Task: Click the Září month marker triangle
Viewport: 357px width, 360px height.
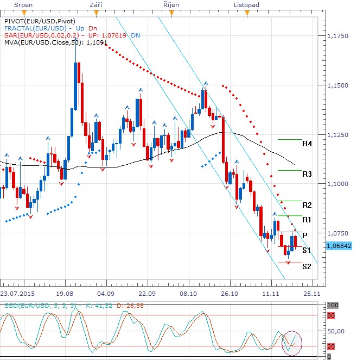Action: point(96,12)
